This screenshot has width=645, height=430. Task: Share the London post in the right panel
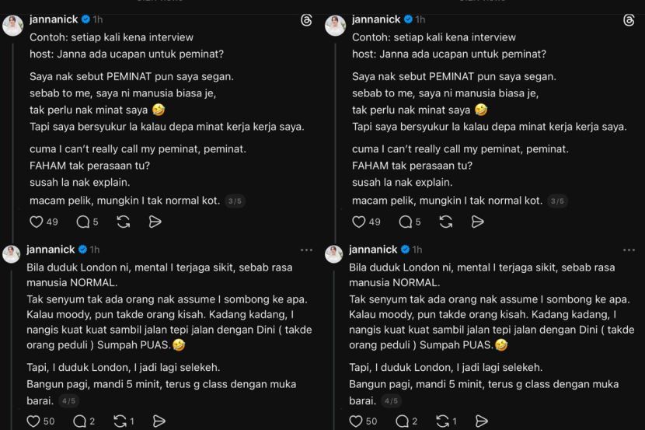[482, 421]
